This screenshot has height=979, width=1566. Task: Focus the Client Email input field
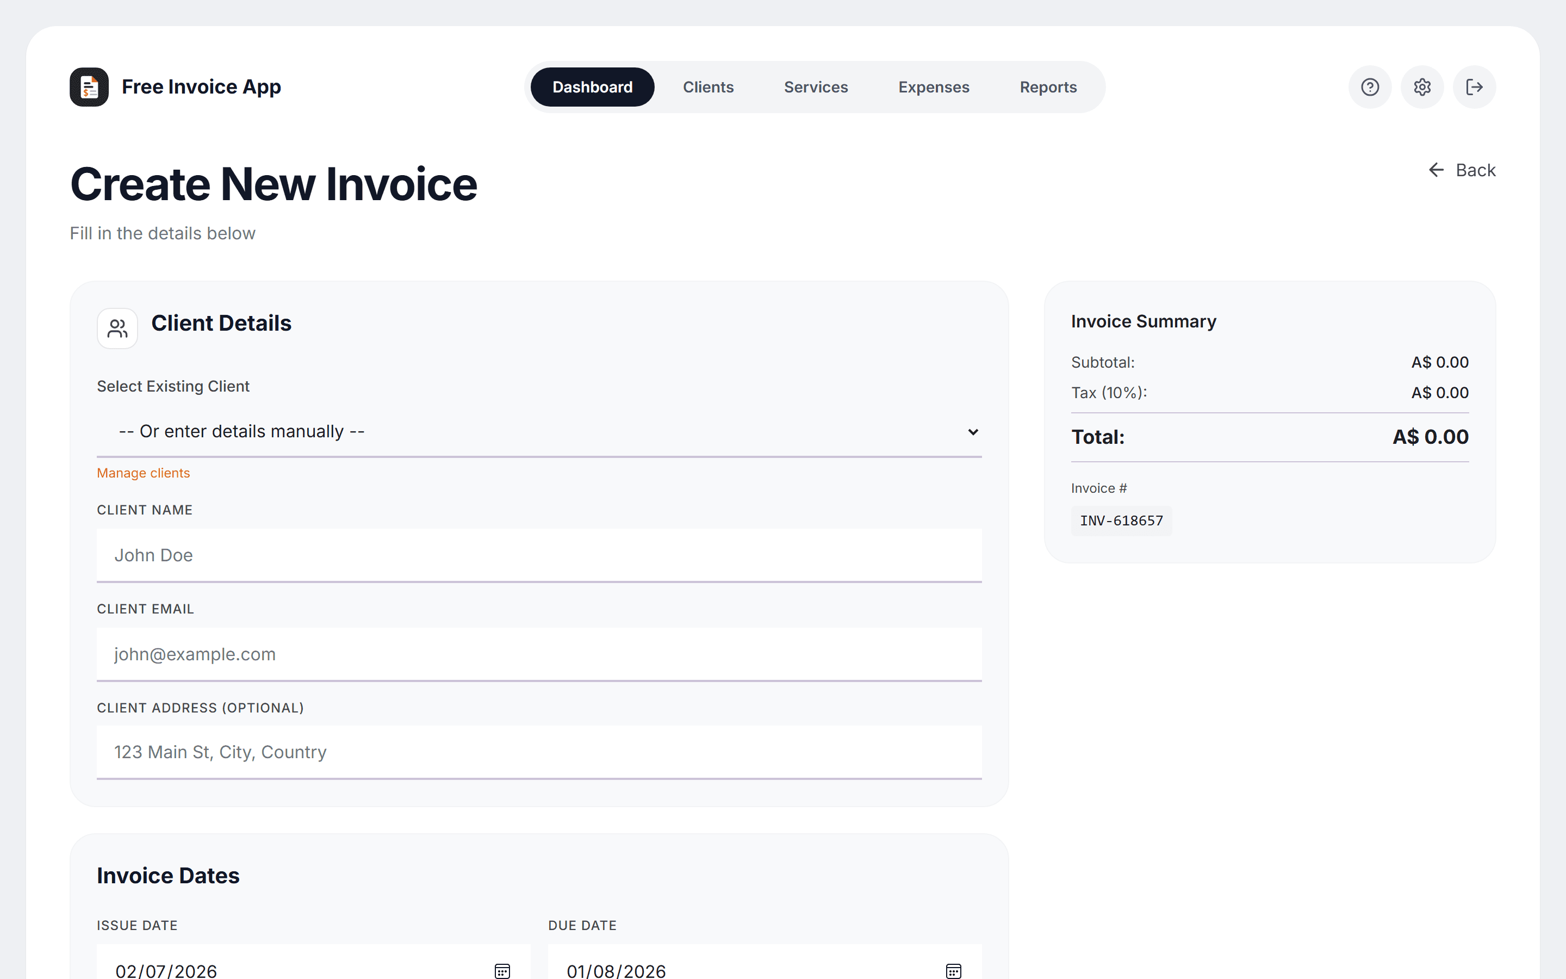tap(539, 654)
